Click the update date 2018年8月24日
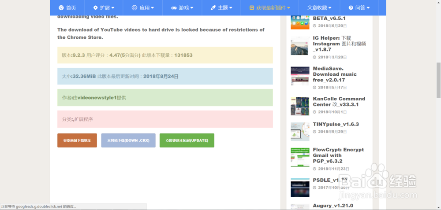The width and height of the screenshot is (441, 210). 161,76
